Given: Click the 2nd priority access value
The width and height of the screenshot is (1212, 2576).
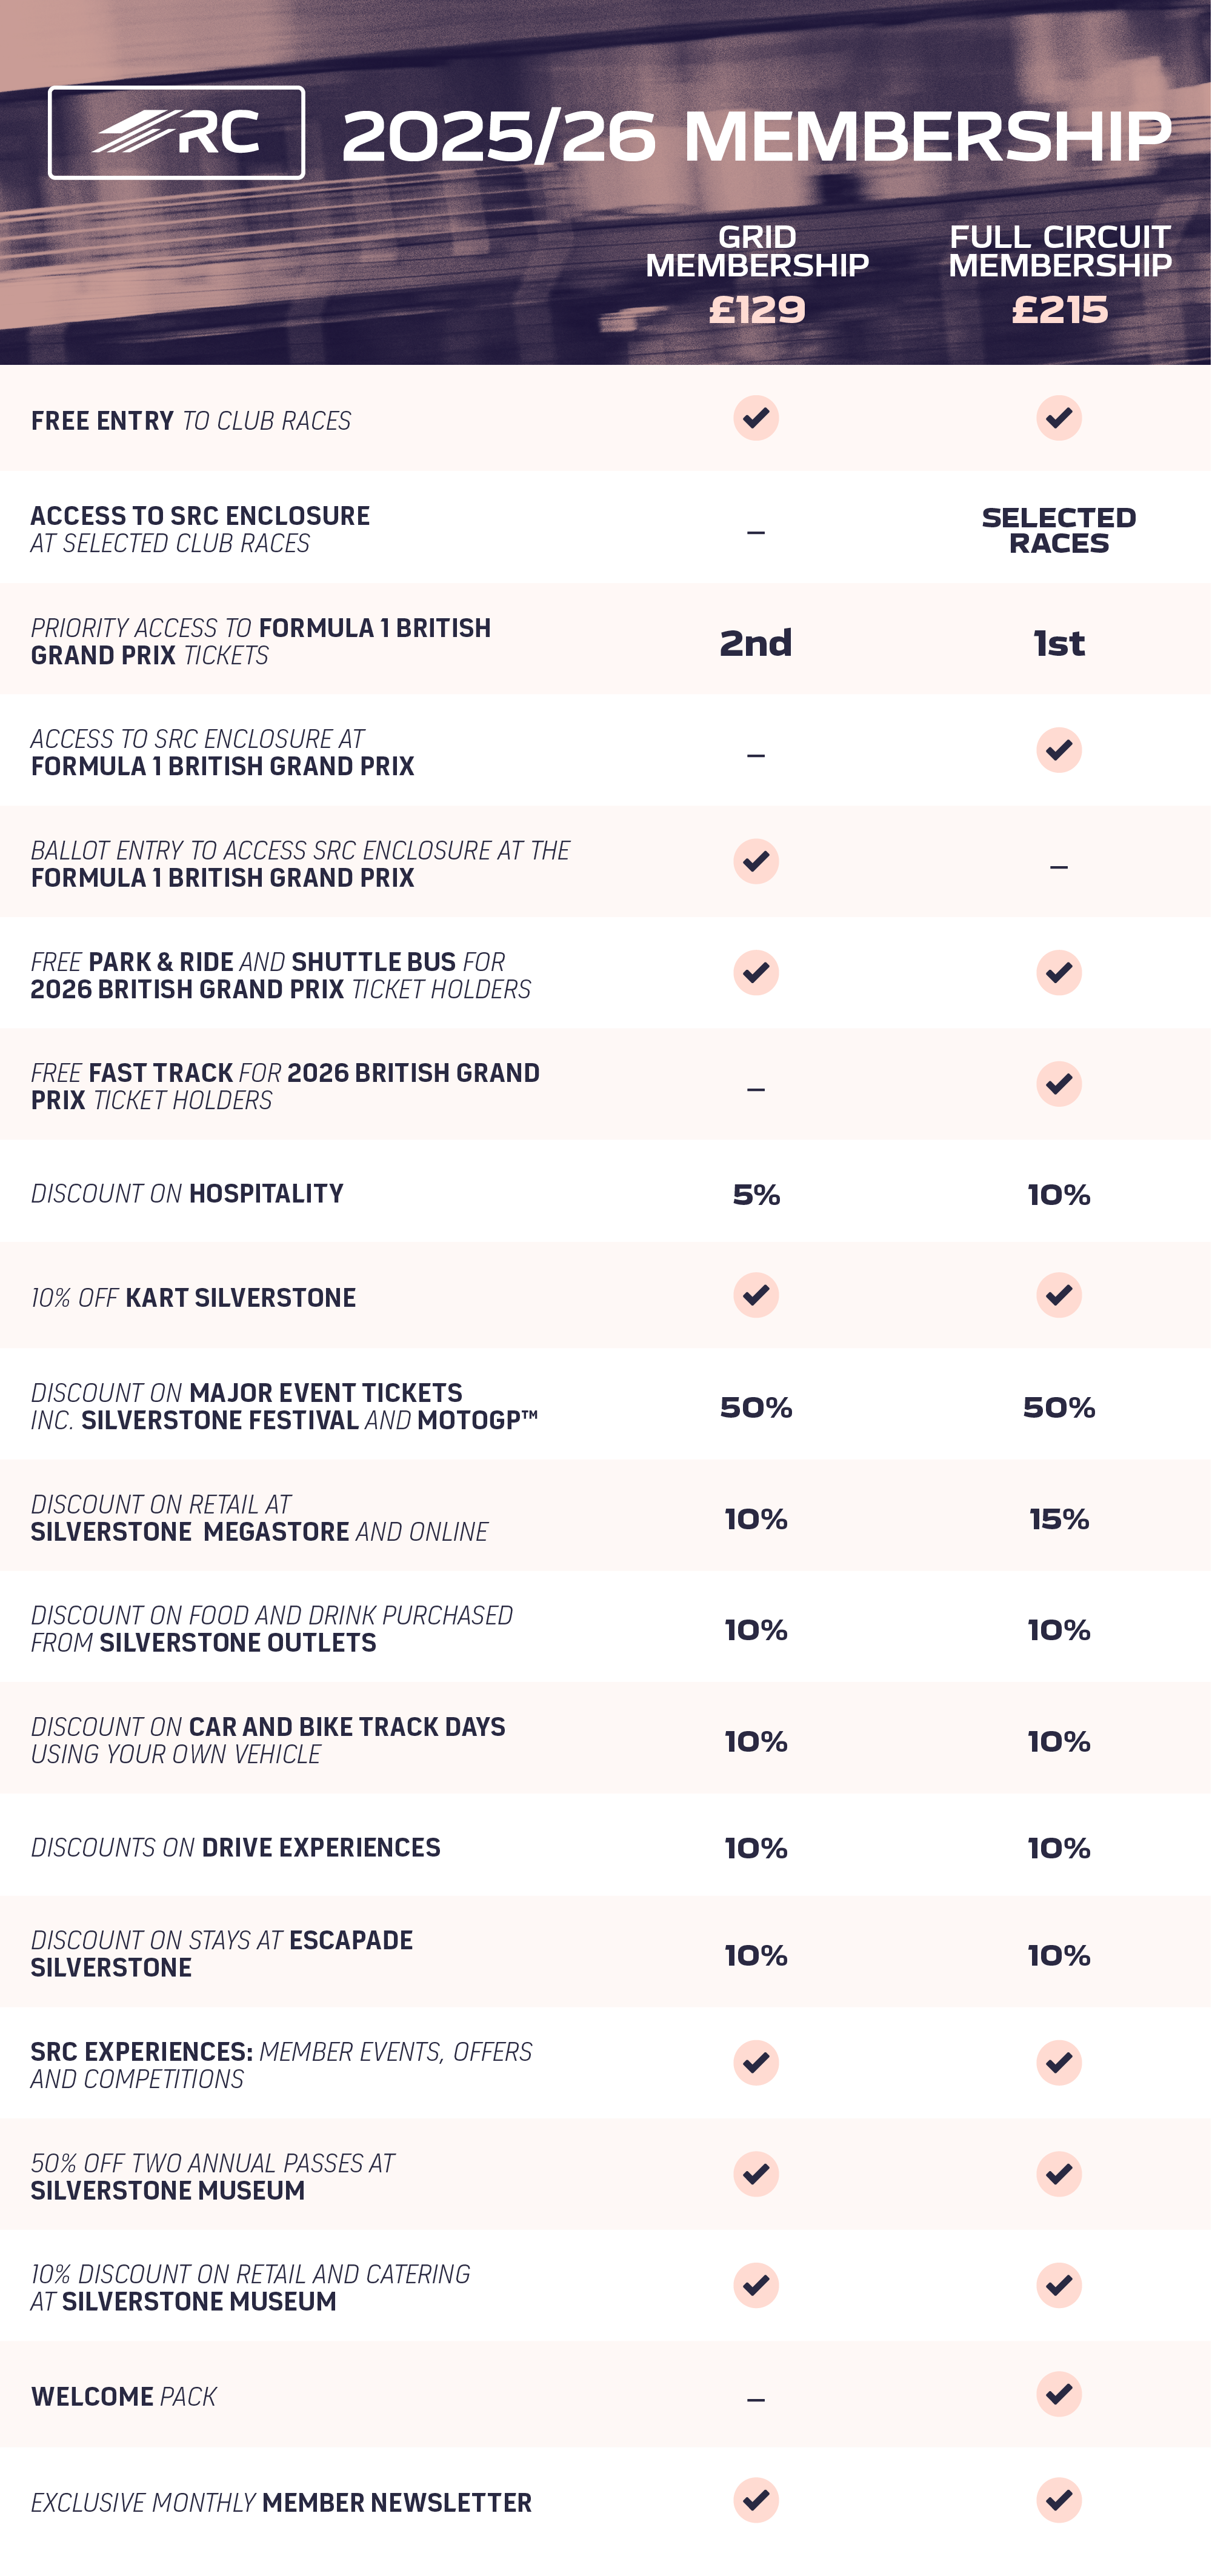Looking at the screenshot, I should click(x=756, y=643).
